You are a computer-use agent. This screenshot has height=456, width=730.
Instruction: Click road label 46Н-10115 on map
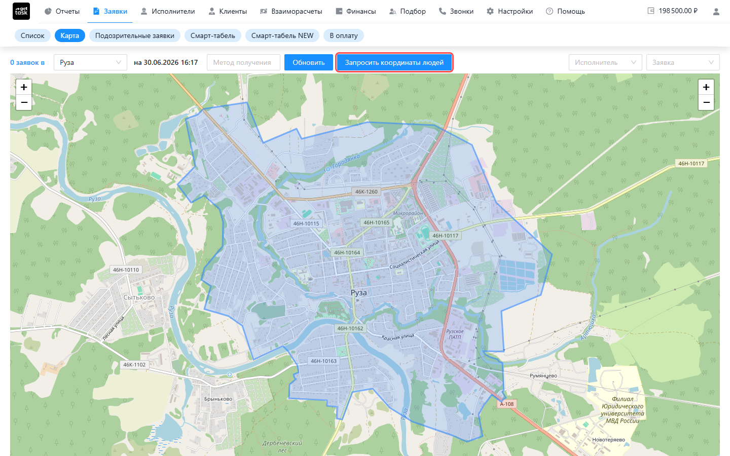point(306,223)
